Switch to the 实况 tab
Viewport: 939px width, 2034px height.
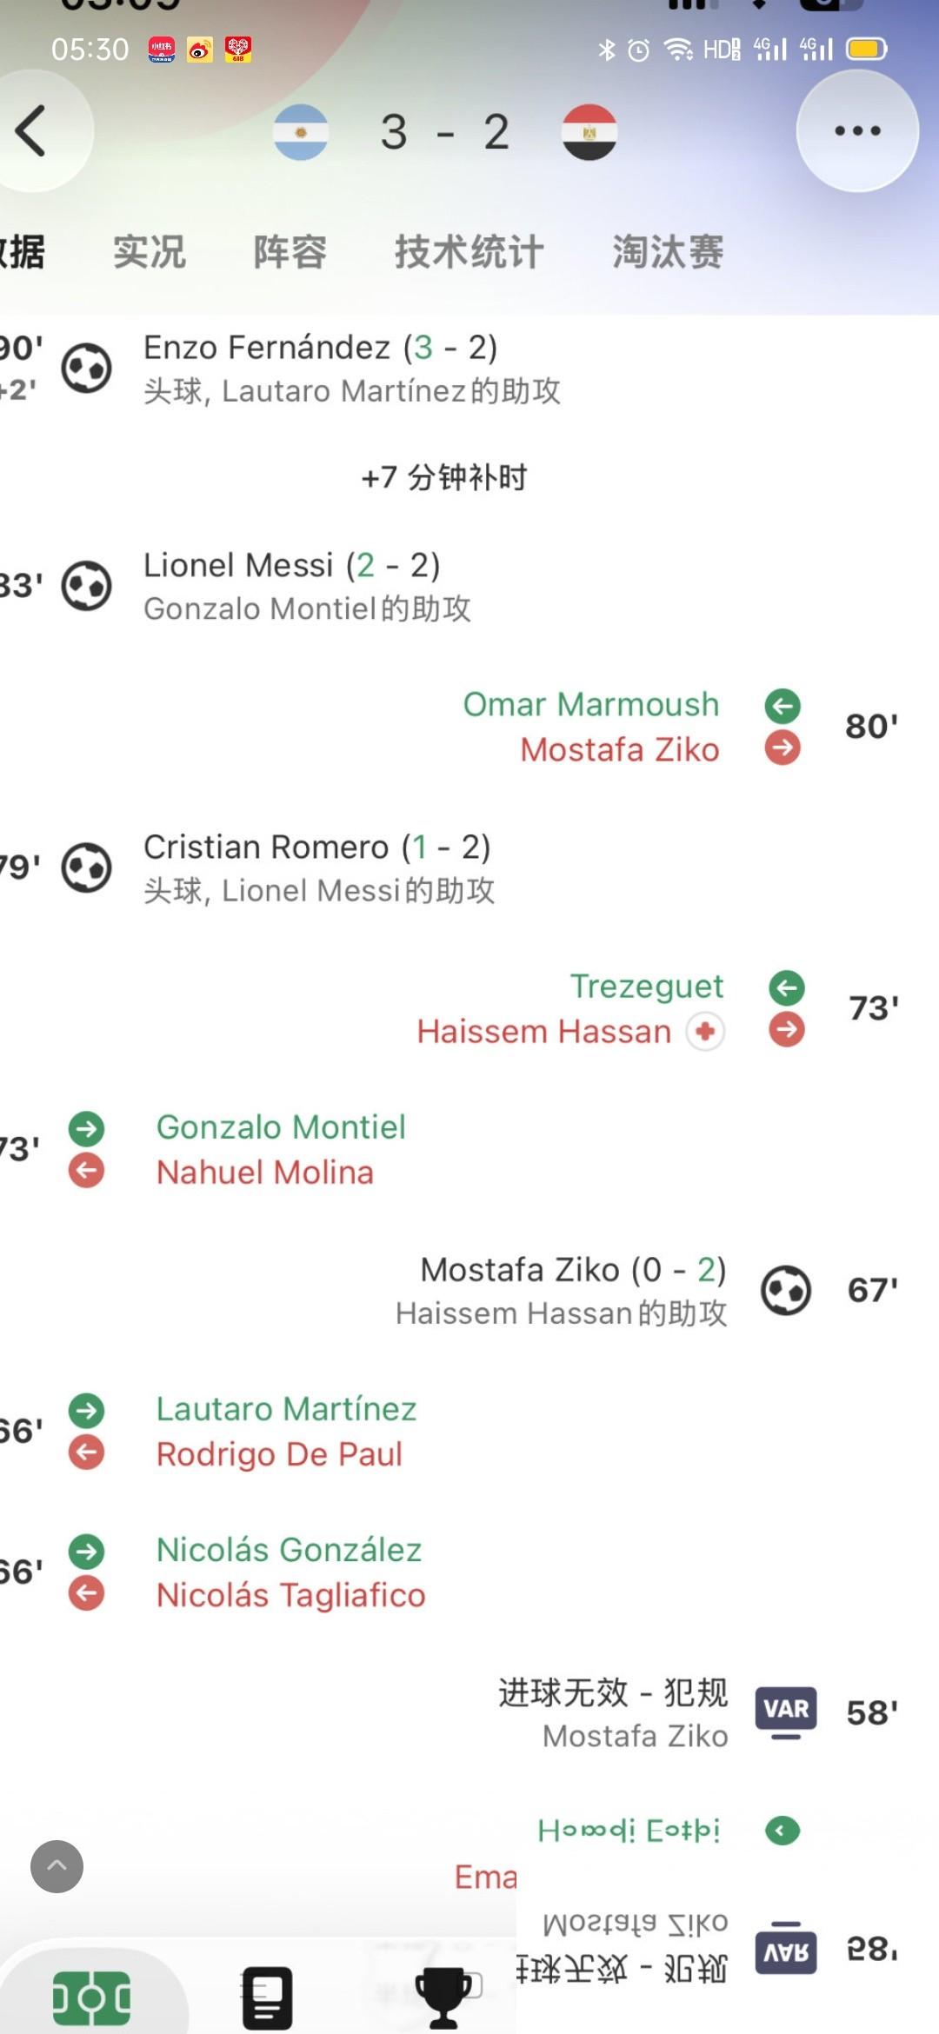pyautogui.click(x=150, y=252)
